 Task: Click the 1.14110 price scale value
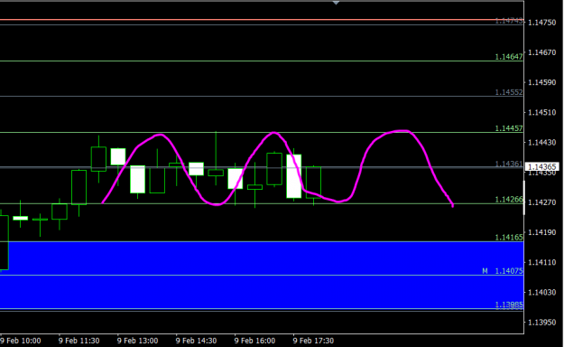tap(542, 262)
